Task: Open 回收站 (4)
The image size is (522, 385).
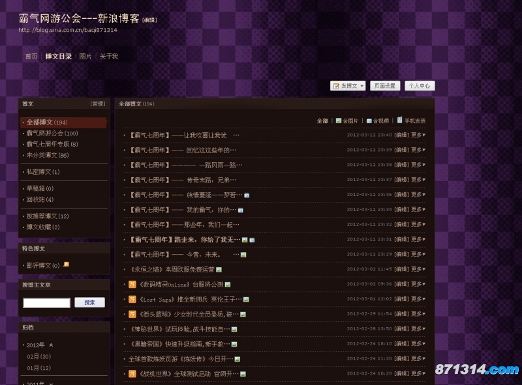Action: coord(40,199)
